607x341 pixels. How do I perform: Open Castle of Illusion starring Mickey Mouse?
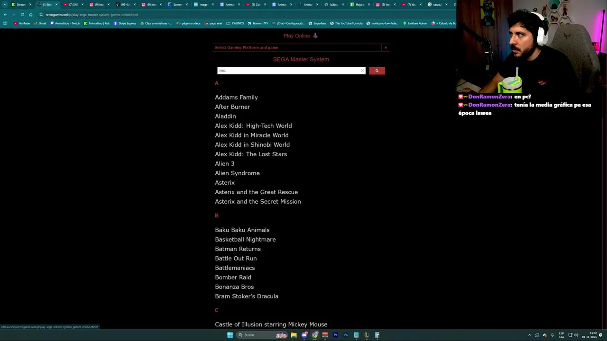(271, 324)
